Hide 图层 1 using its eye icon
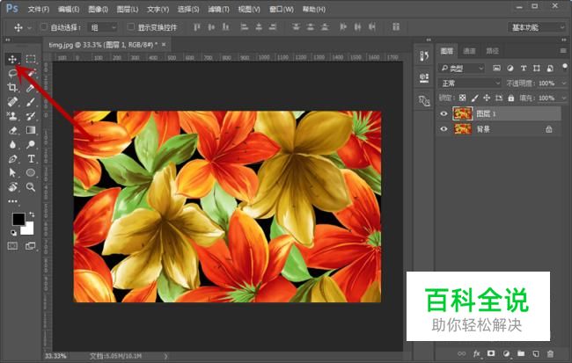 coord(444,113)
